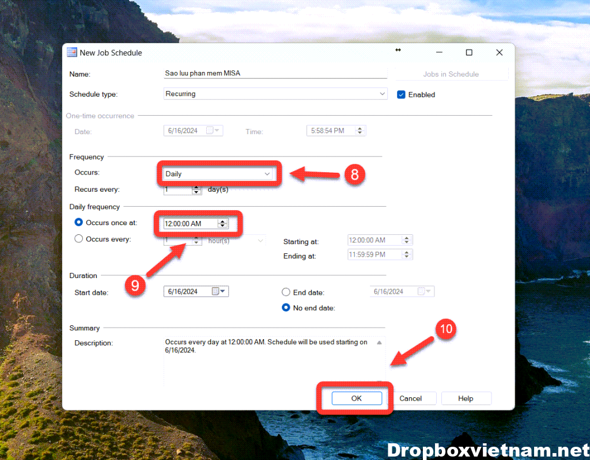Decrease the Occurs once at time

pos(223,226)
